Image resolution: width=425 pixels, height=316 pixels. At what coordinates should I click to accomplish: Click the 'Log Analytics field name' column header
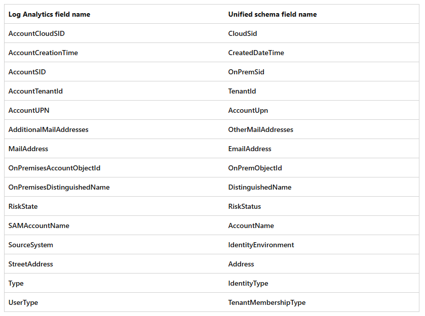49,14
